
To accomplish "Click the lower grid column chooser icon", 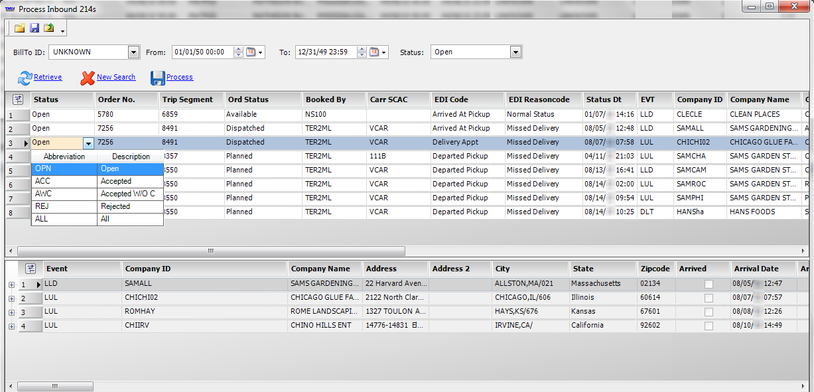I will click(x=30, y=269).
